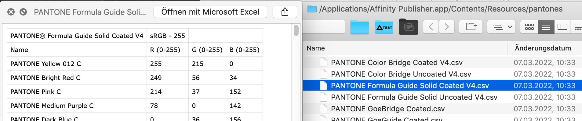This screenshot has width=582, height=121.
Task: Open the grouping options dropdown in Finder
Action: pyautogui.click(x=501, y=27)
